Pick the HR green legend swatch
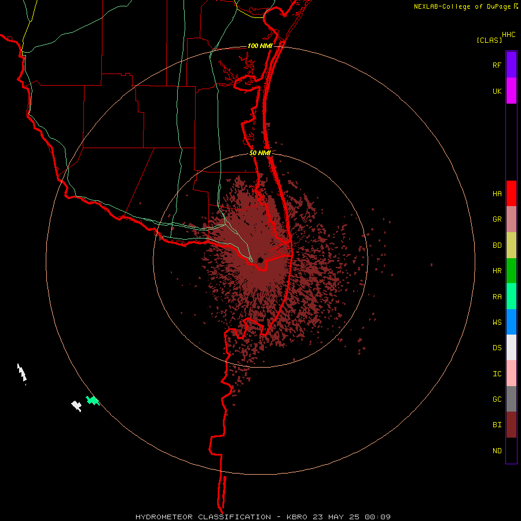 [x=511, y=271]
